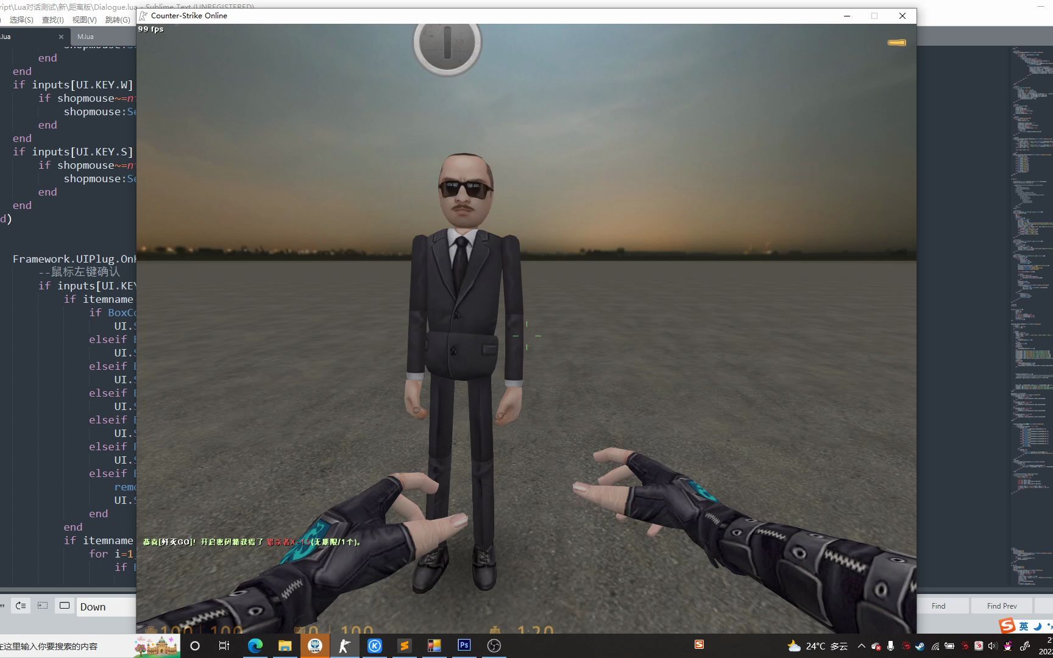1053x658 pixels.
Task: Click the castle search highlight image in taskbar
Action: (x=157, y=646)
